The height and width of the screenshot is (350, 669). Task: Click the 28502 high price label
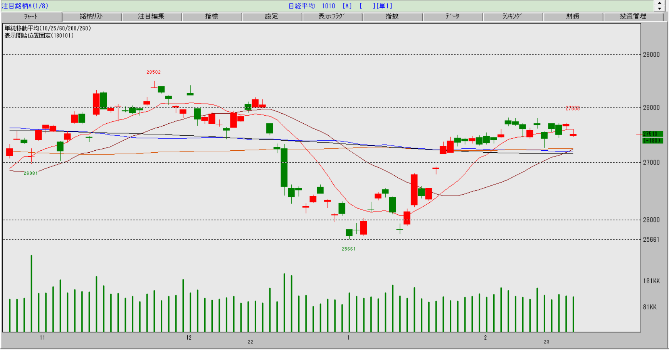tap(153, 72)
